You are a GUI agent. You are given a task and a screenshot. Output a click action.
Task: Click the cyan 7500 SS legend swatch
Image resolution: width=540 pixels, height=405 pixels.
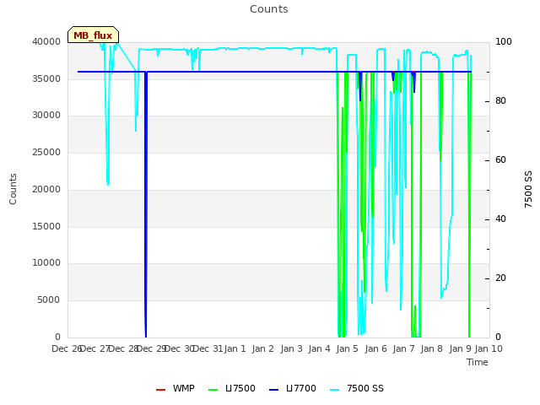point(334,390)
